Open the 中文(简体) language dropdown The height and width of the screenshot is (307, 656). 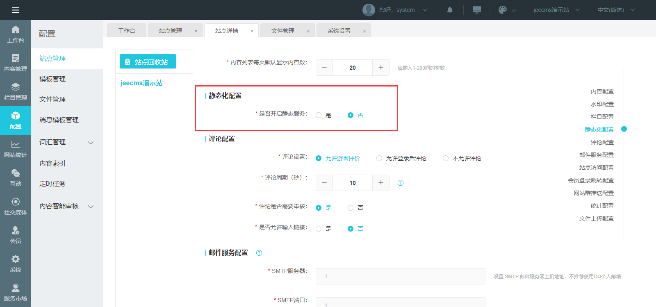coord(615,10)
